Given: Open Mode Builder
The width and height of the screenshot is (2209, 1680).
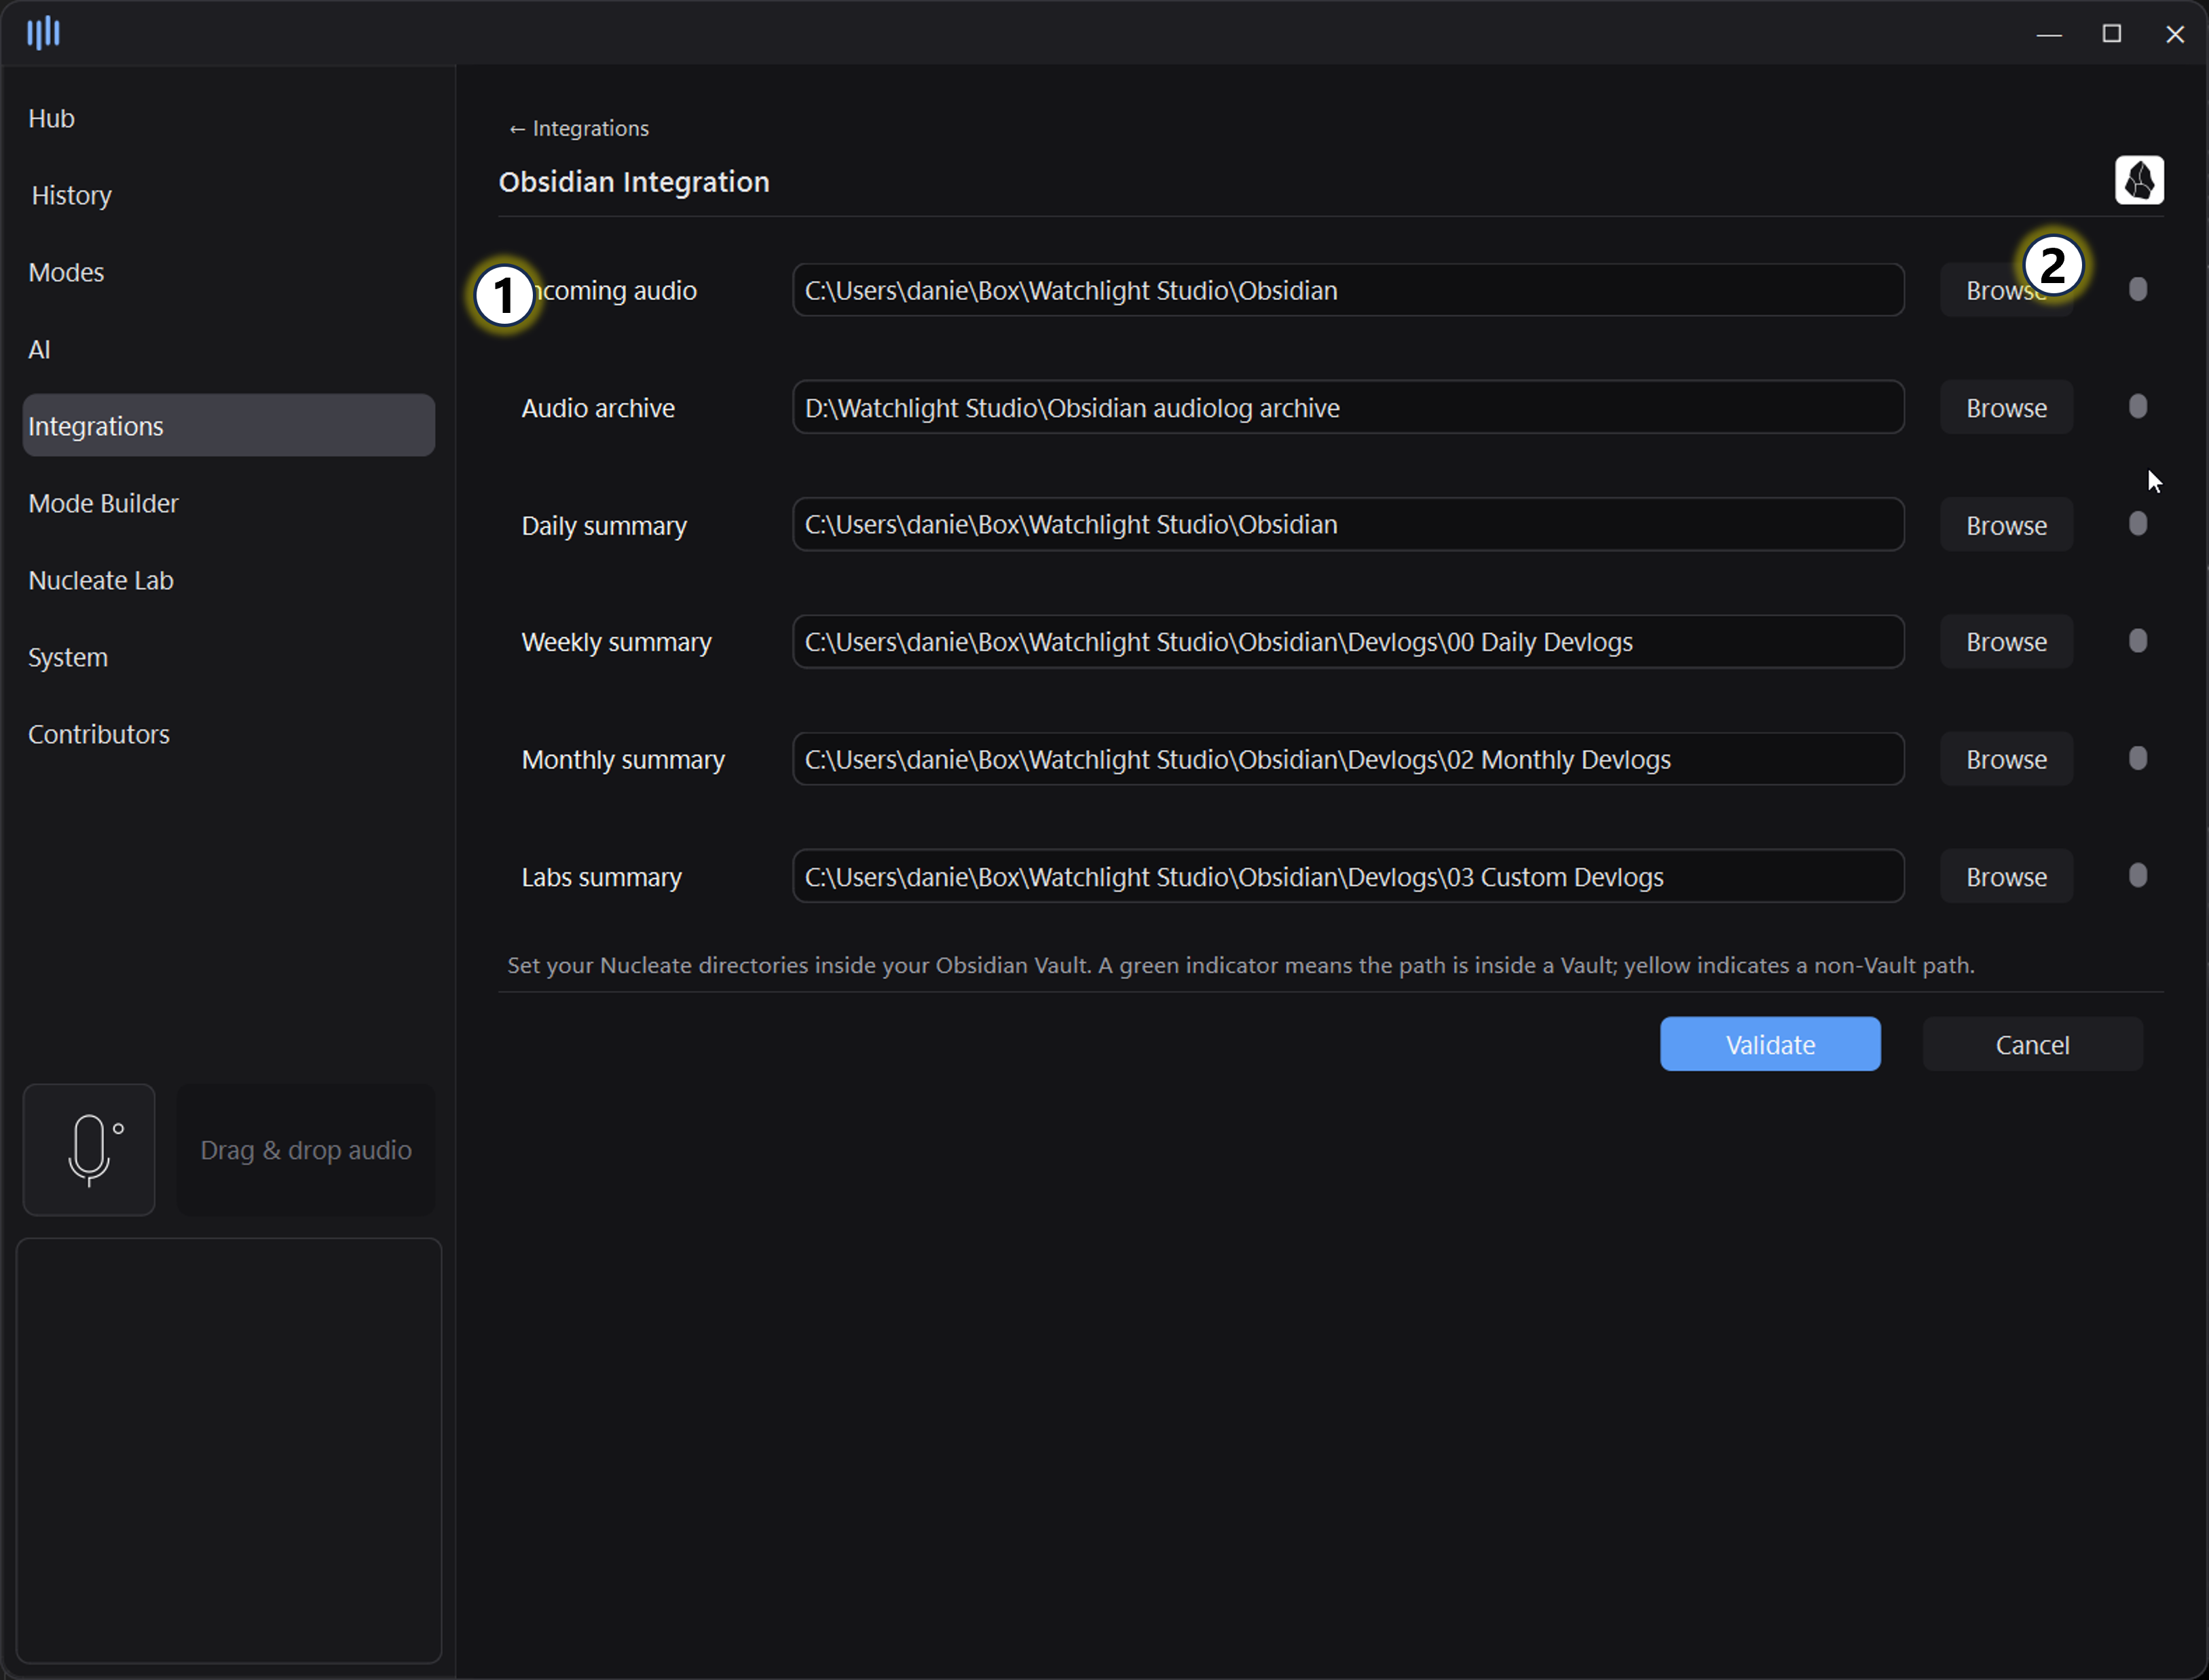Looking at the screenshot, I should click(228, 503).
